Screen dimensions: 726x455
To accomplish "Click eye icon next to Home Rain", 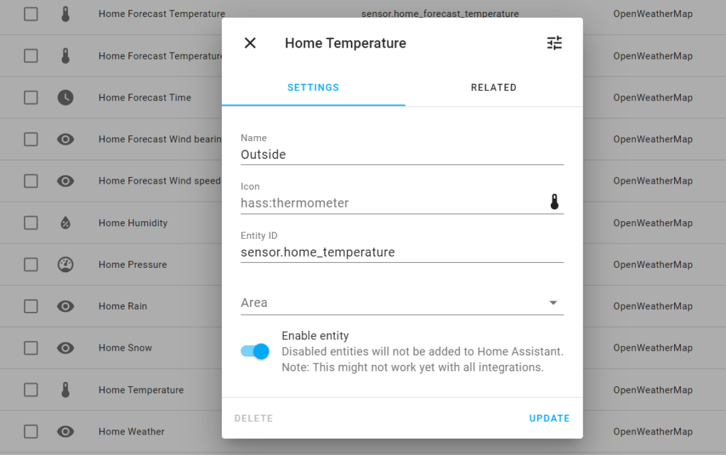I will pos(65,306).
